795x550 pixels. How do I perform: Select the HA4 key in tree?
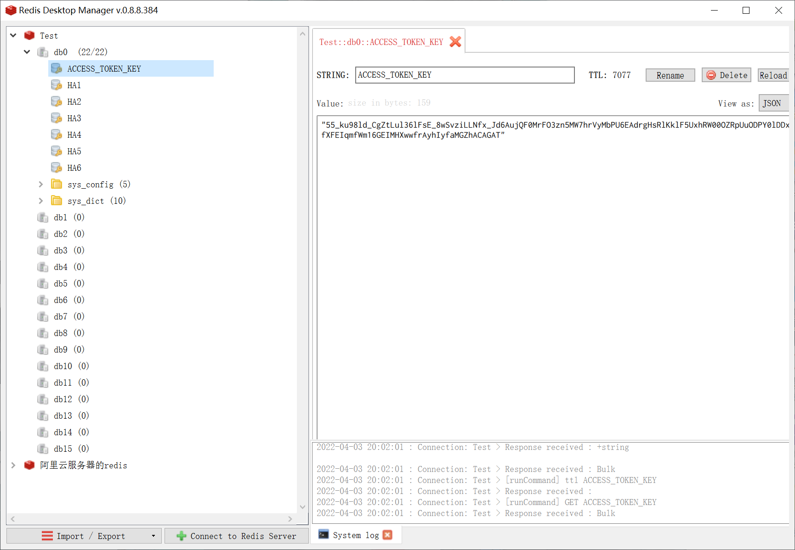[74, 135]
